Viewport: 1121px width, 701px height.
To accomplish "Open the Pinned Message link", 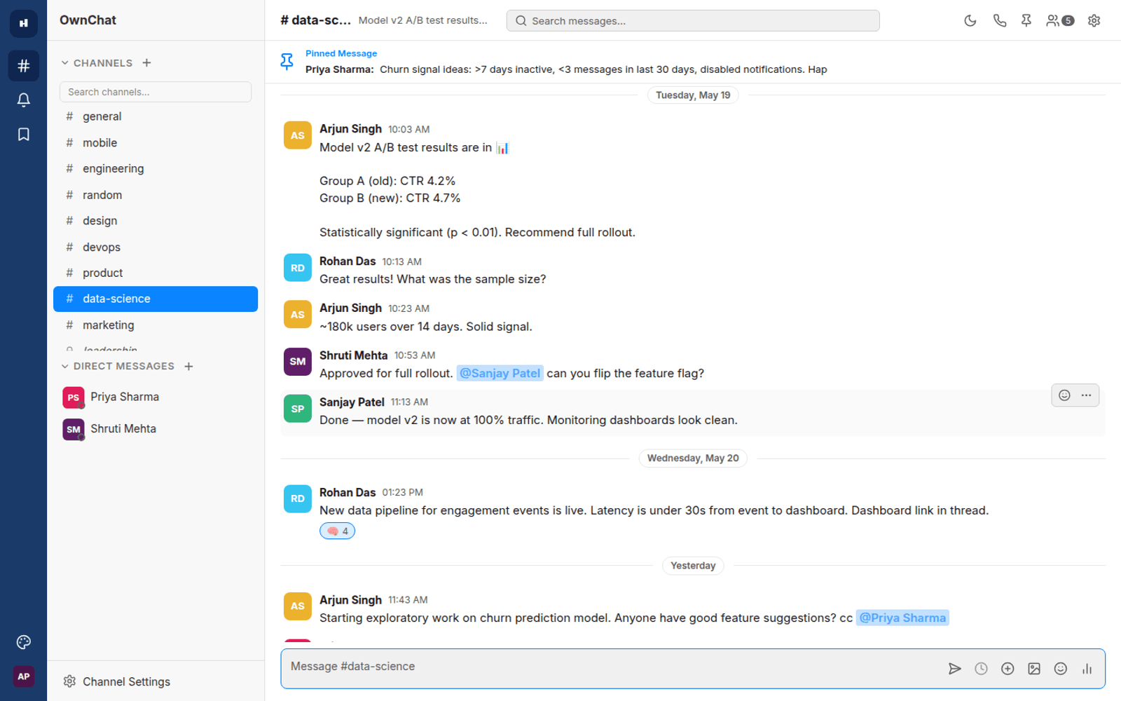I will click(x=341, y=53).
